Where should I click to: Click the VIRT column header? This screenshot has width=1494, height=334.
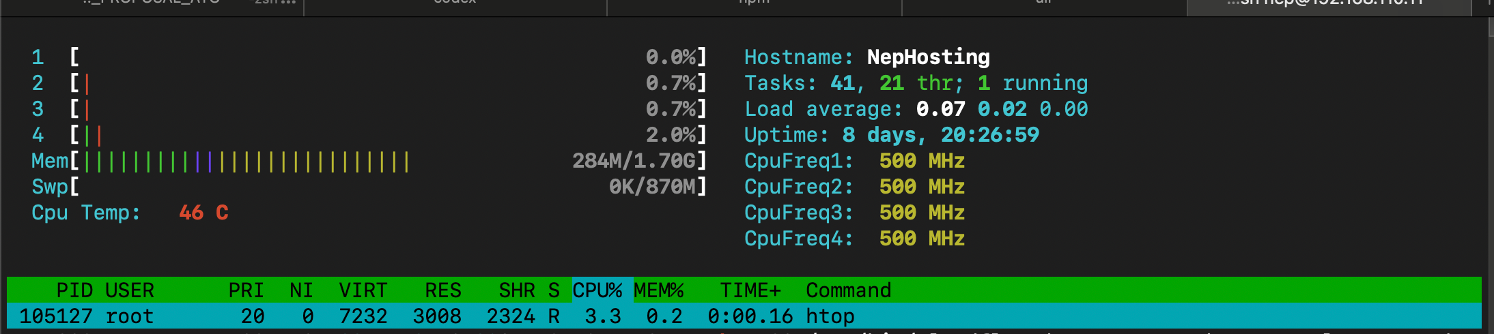pyautogui.click(x=363, y=290)
